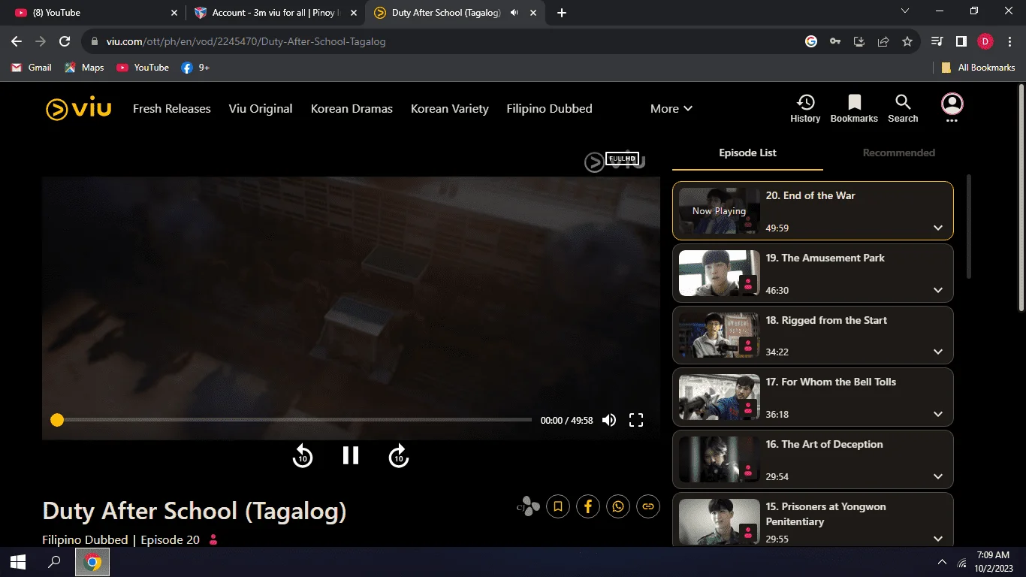
Task: Open the YouTube bookmark in bookmarks bar
Action: coord(143,68)
